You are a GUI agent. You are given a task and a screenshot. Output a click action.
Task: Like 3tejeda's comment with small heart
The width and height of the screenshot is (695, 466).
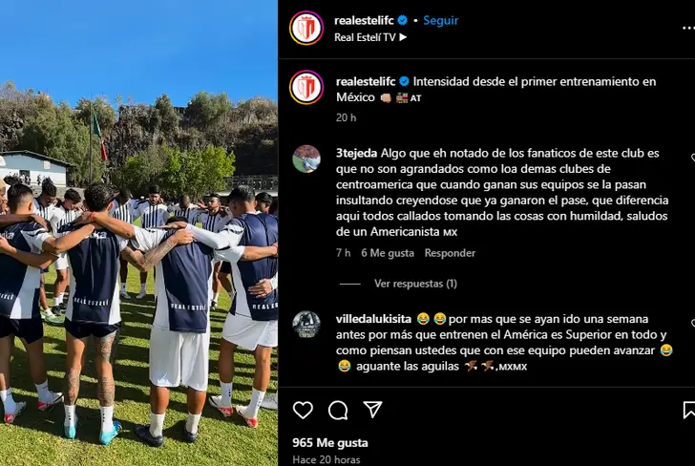tap(692, 158)
